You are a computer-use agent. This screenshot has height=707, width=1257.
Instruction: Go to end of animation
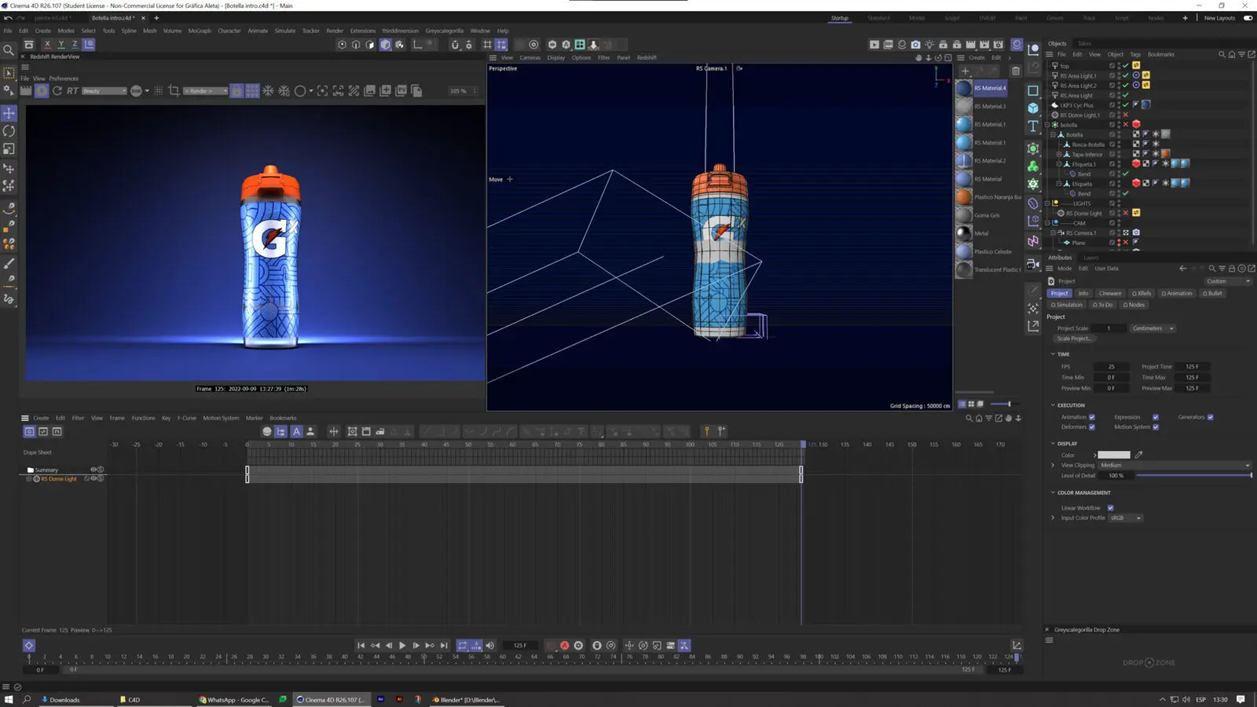tap(444, 646)
